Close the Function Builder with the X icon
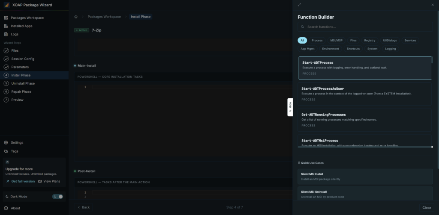The height and width of the screenshot is (215, 439). pyautogui.click(x=433, y=5)
